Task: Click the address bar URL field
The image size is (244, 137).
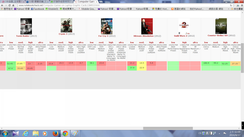Action: (x=123, y=5)
